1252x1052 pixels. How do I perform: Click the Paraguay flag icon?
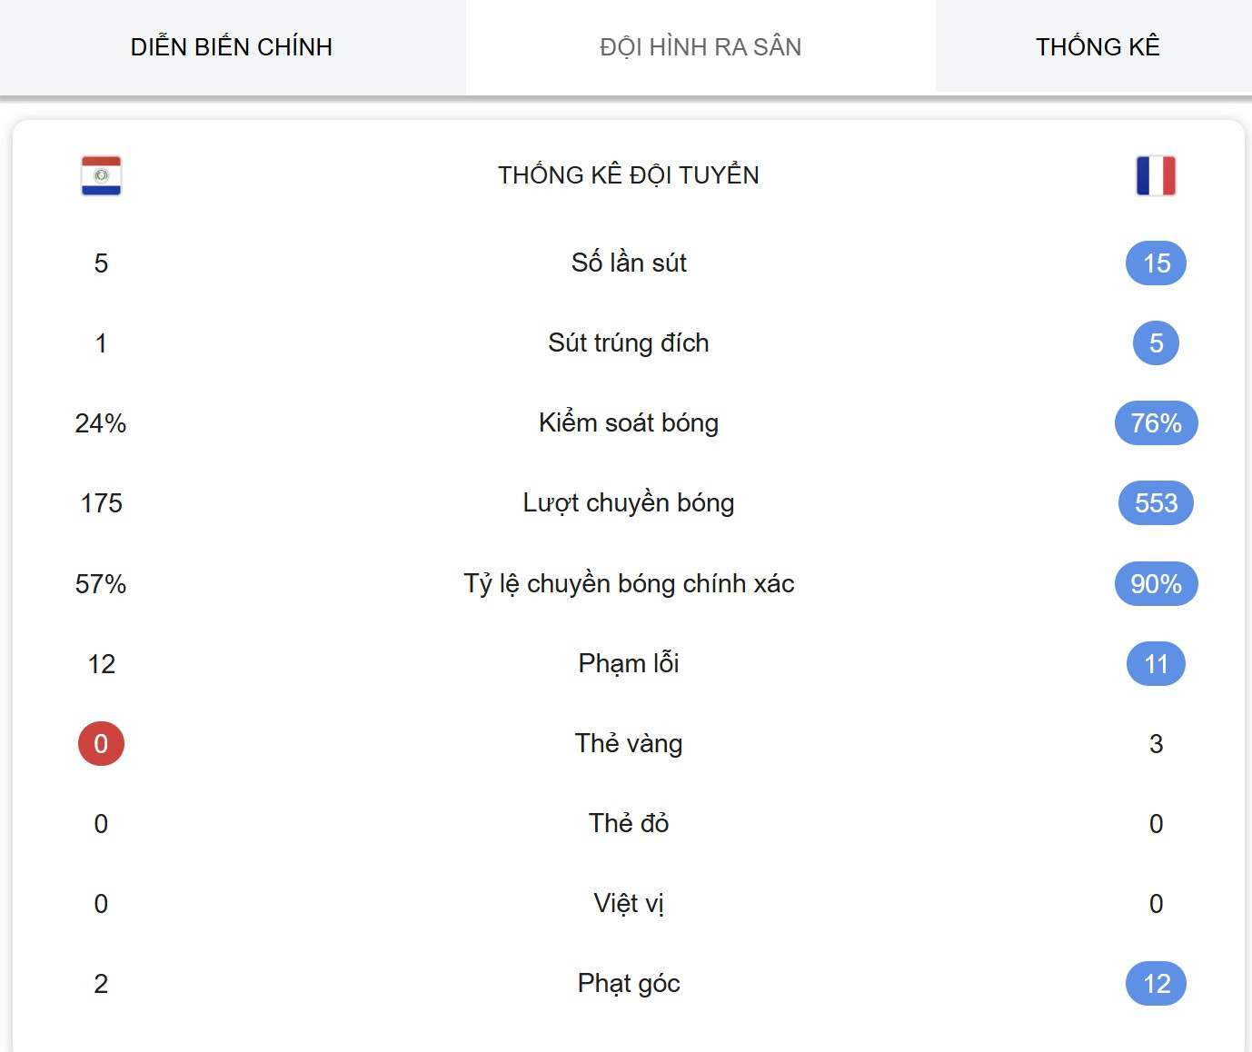(x=101, y=175)
